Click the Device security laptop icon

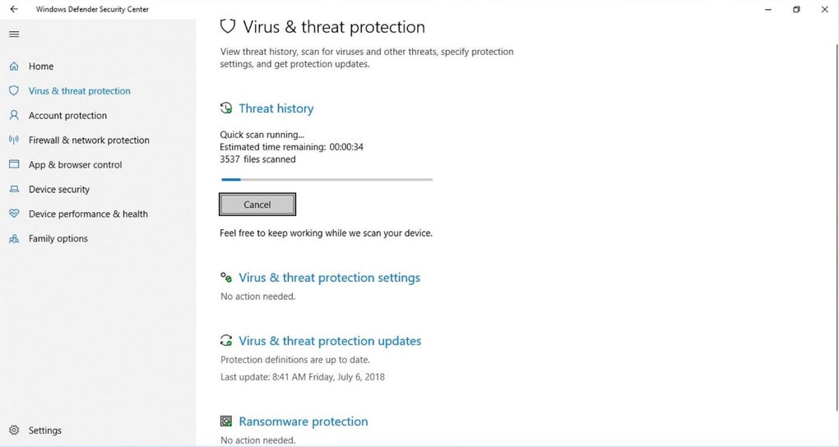(x=14, y=190)
